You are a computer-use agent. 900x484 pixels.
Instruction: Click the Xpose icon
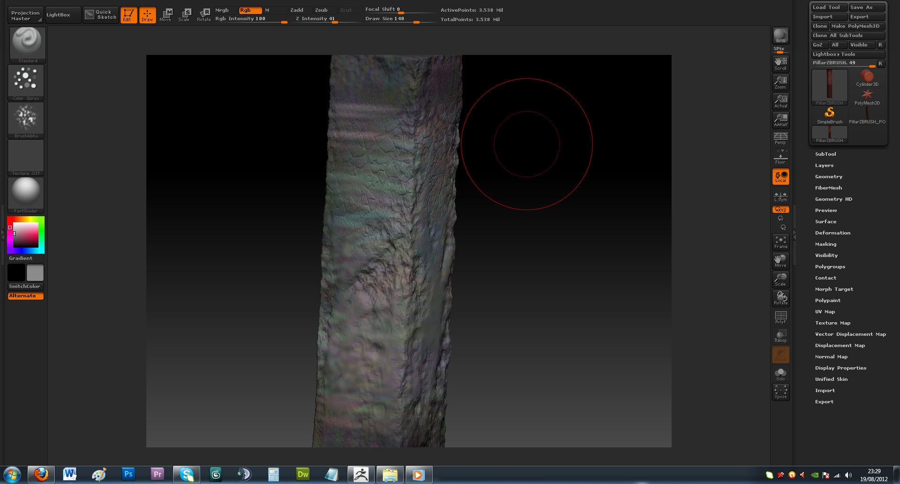tap(780, 392)
